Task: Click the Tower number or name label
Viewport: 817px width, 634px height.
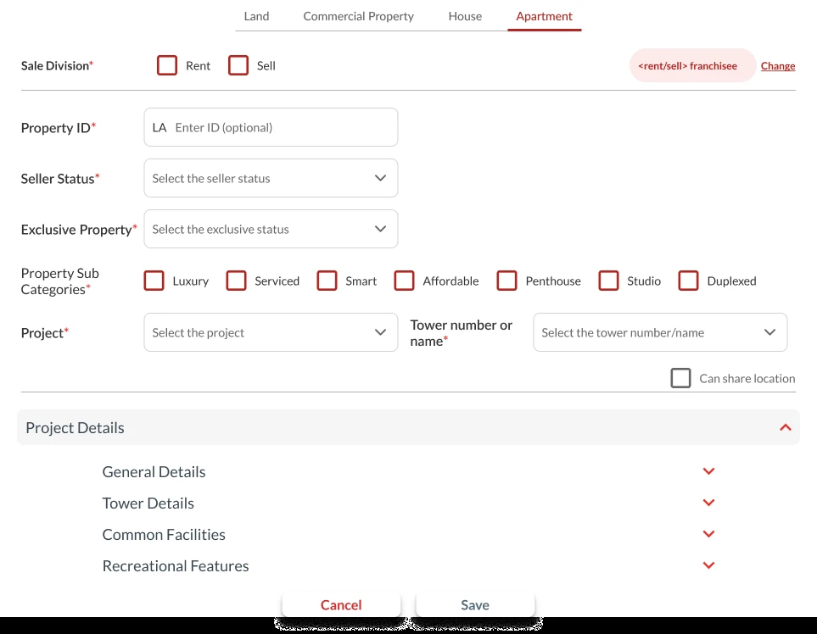Action: click(x=462, y=332)
